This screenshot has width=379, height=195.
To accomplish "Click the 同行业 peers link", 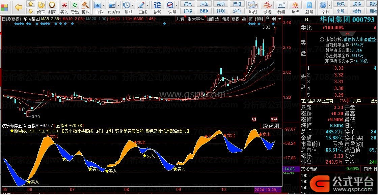I will [371, 169].
